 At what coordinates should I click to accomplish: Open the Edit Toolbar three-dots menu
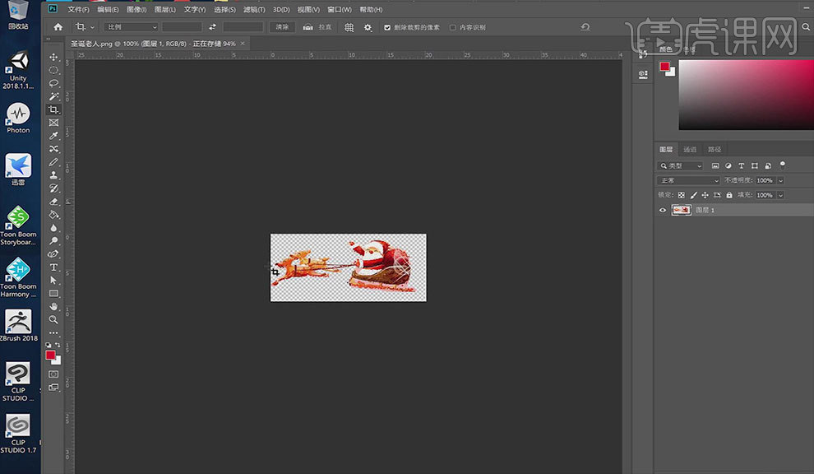click(53, 332)
